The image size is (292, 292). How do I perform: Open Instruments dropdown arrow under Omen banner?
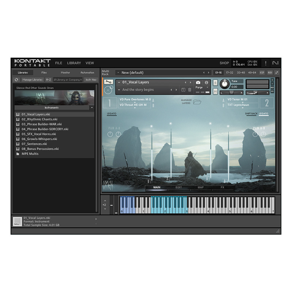tap(92, 108)
